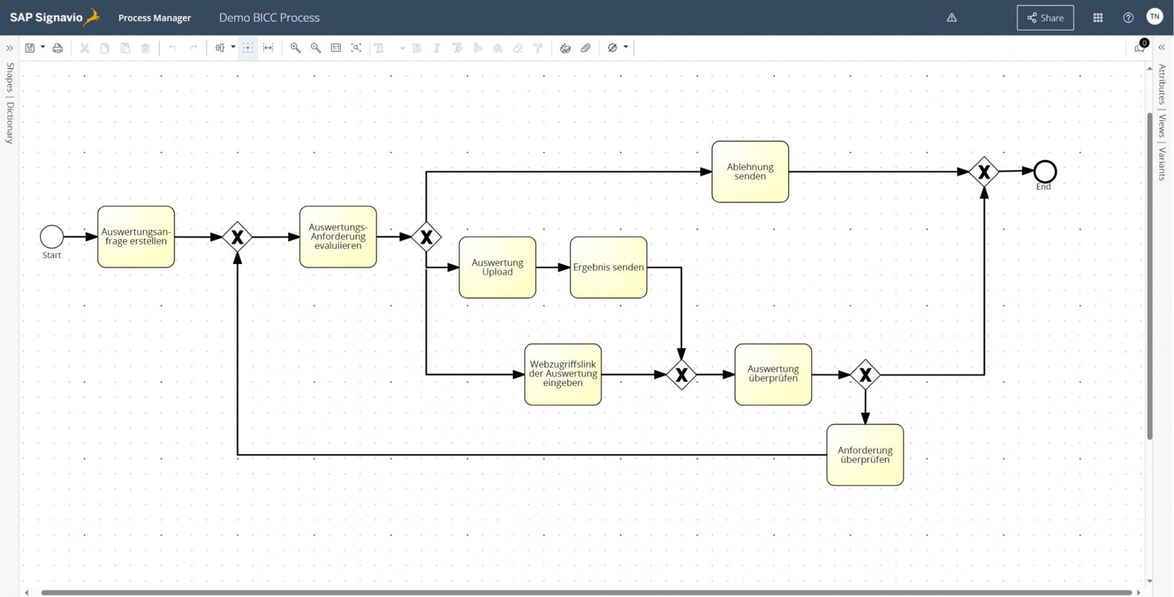Toggle the equal spacing distribution tool
The image size is (1174, 597).
(268, 48)
